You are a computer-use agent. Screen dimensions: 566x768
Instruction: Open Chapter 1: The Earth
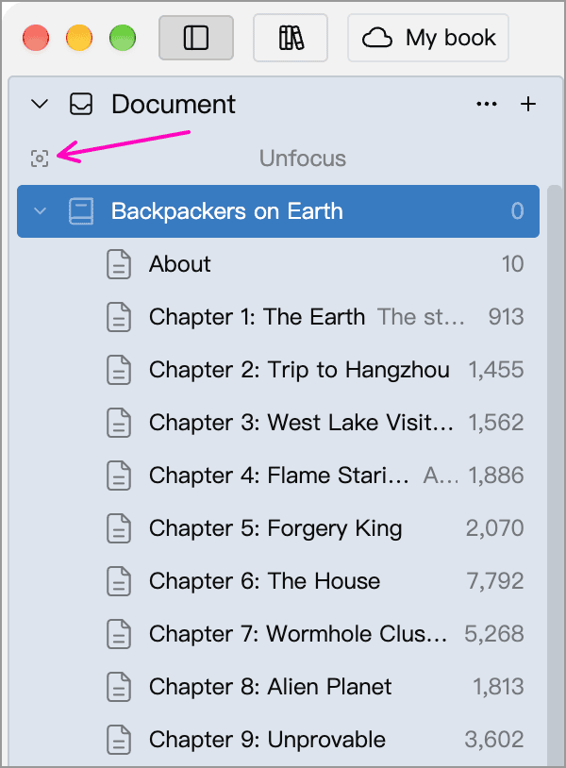point(278,317)
